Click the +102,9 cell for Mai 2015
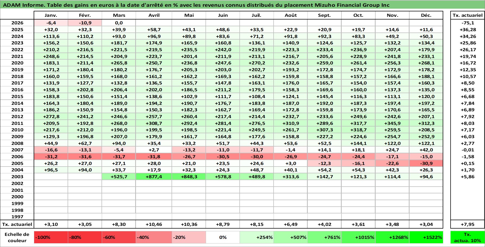The image size is (485, 247). (189, 96)
